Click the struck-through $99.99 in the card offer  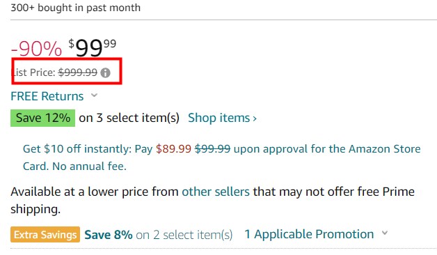213,149
